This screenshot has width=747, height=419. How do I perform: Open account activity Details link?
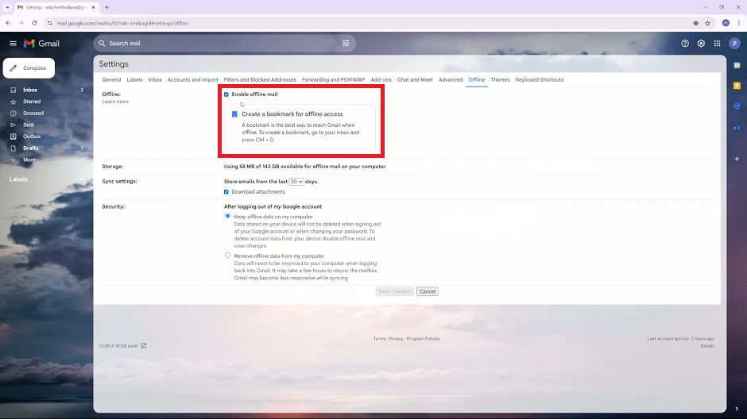click(707, 346)
